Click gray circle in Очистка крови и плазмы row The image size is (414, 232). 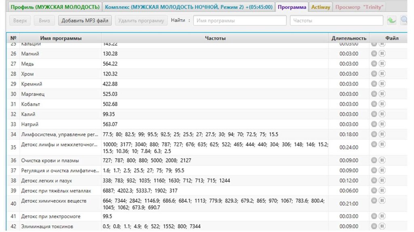374,160
